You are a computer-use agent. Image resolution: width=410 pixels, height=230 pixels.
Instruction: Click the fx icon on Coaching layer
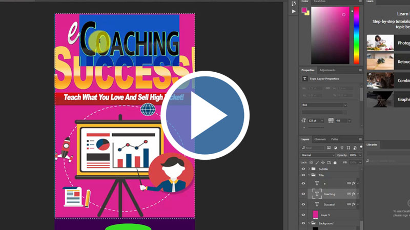[354, 194]
